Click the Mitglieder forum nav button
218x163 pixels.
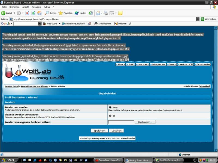158,64
